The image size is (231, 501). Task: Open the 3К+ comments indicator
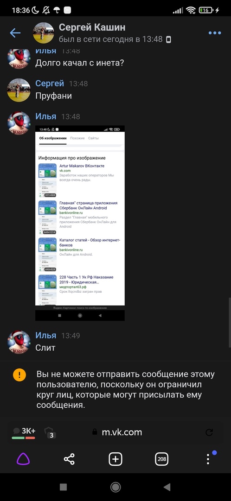click(x=24, y=433)
